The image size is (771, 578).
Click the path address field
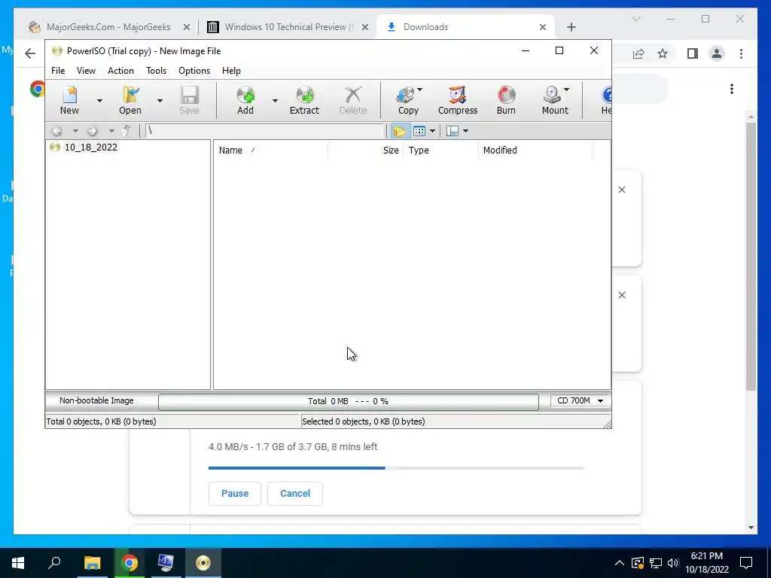pyautogui.click(x=264, y=131)
